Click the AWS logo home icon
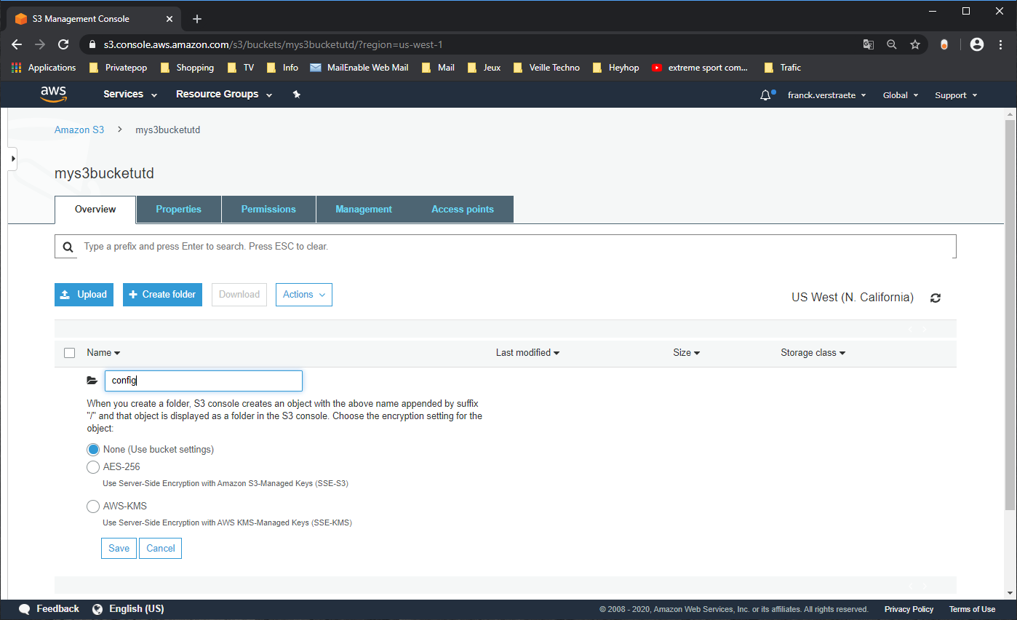The image size is (1017, 620). point(53,95)
